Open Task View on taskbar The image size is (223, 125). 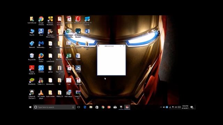[79, 107]
